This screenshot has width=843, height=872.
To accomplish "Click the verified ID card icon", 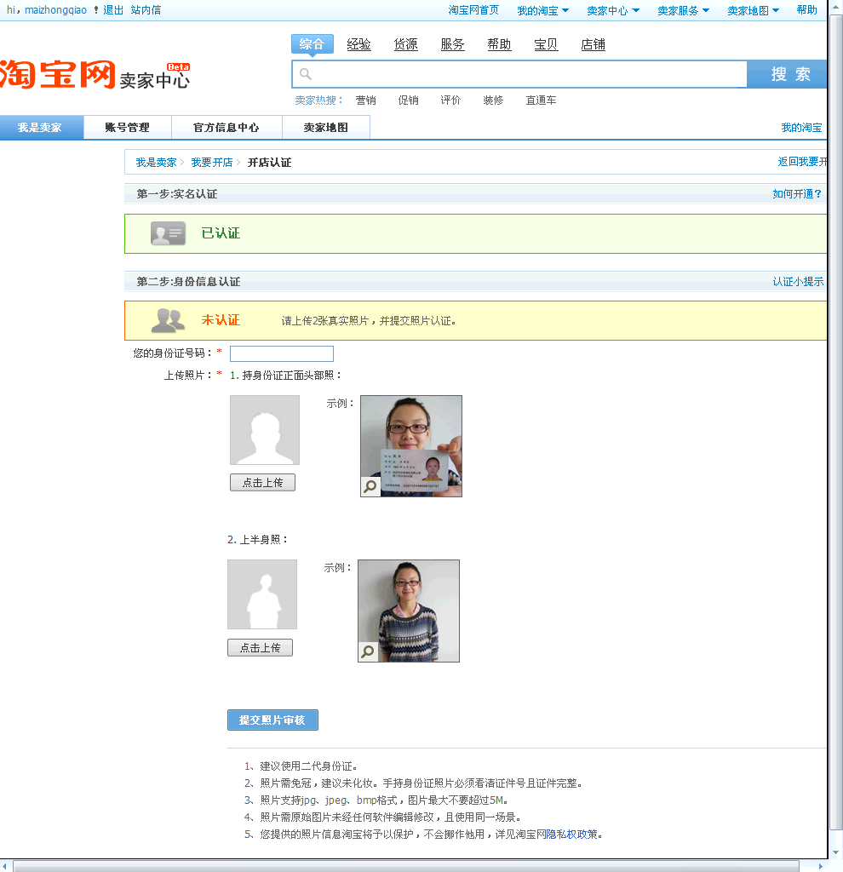I will tap(168, 233).
